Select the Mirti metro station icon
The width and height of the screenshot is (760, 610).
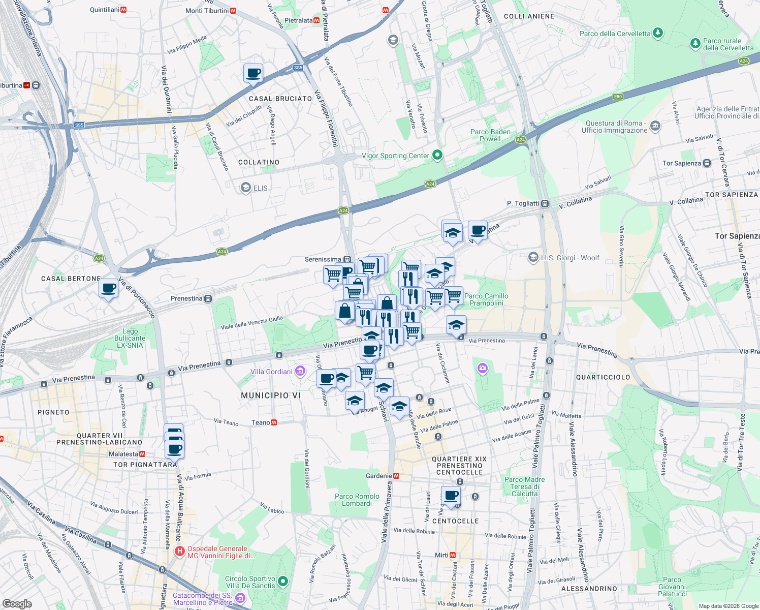[x=454, y=554]
